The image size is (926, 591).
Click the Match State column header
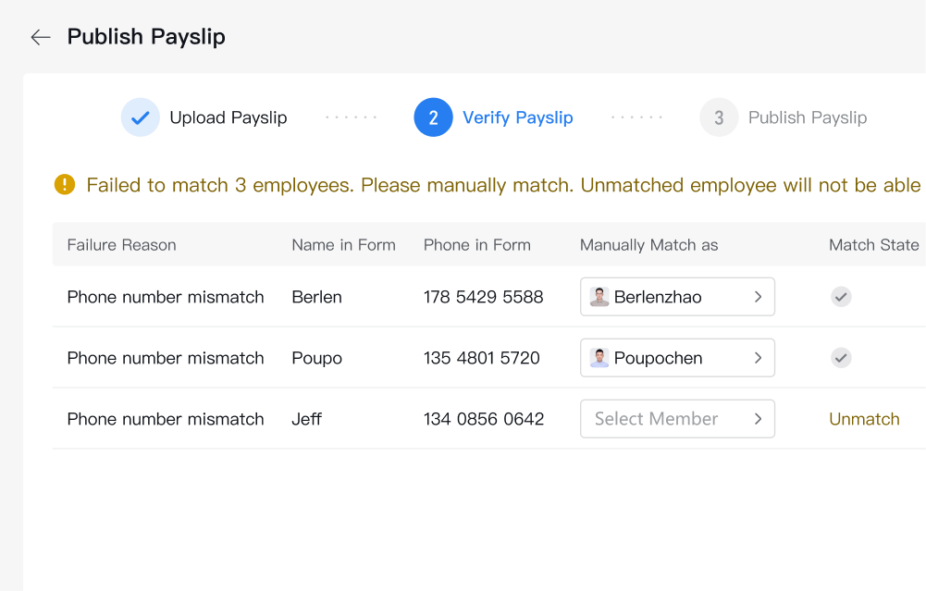click(874, 245)
